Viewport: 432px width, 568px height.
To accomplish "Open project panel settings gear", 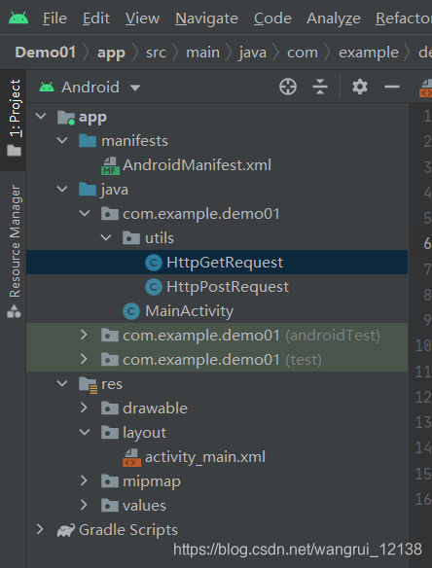I will [x=360, y=87].
